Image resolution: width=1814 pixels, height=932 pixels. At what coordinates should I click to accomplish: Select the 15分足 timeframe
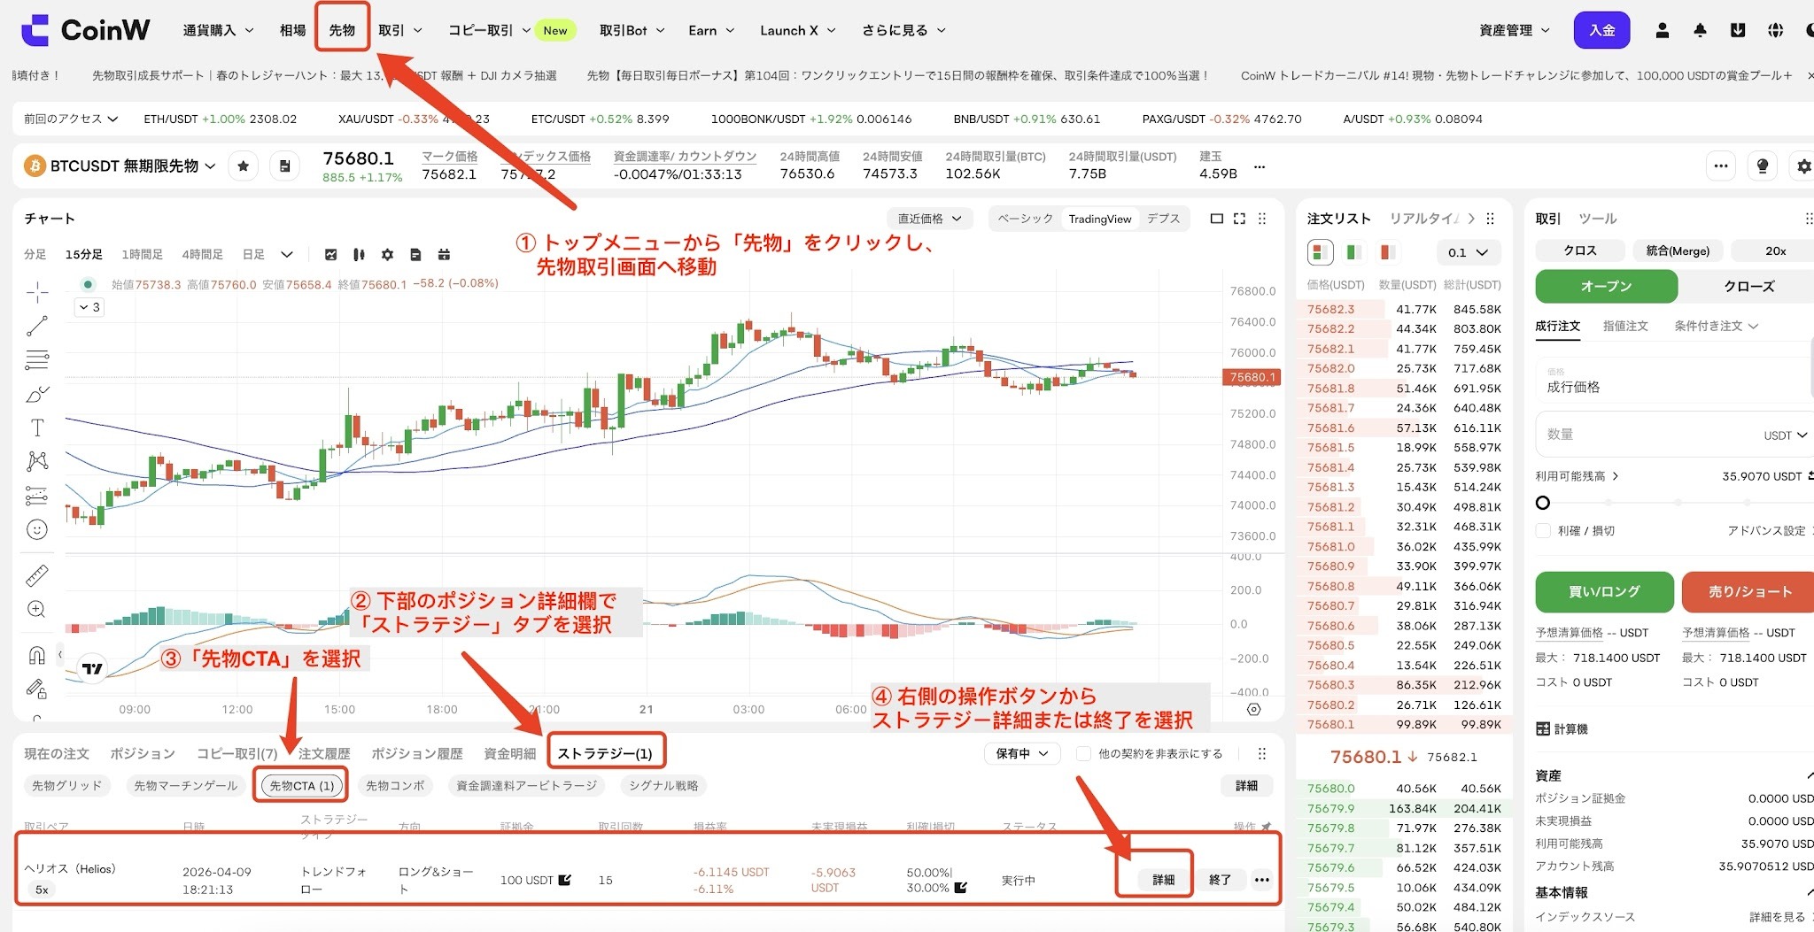84,255
